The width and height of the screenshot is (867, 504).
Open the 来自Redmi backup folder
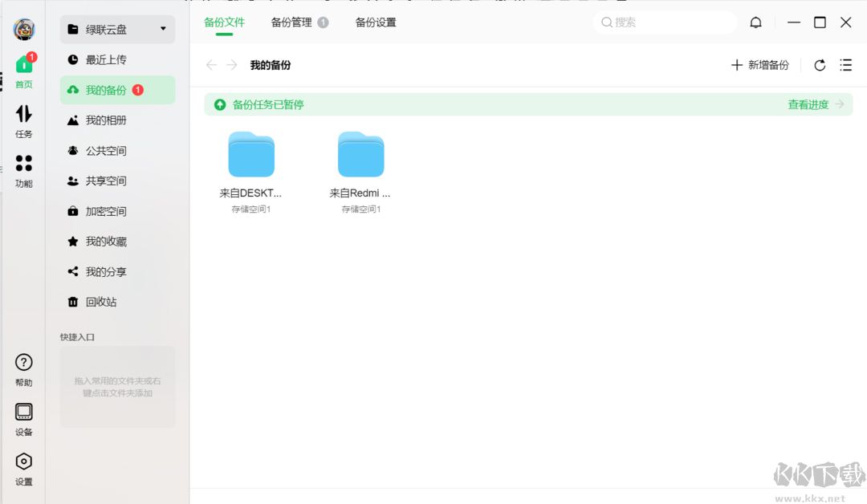[x=360, y=154]
